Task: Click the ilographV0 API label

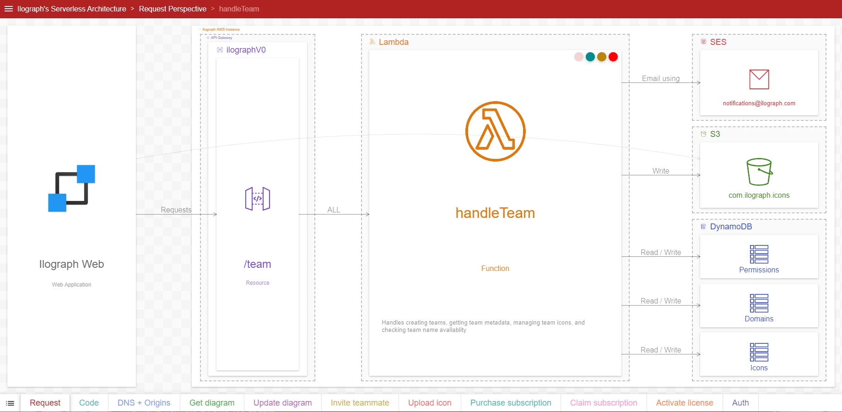Action: click(246, 50)
